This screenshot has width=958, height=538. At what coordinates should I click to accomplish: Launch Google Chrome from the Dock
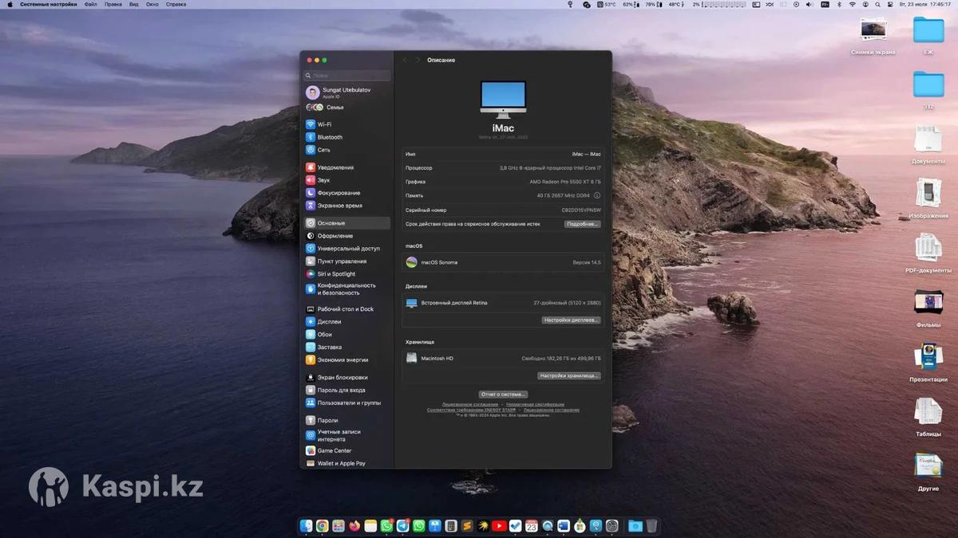click(x=322, y=526)
